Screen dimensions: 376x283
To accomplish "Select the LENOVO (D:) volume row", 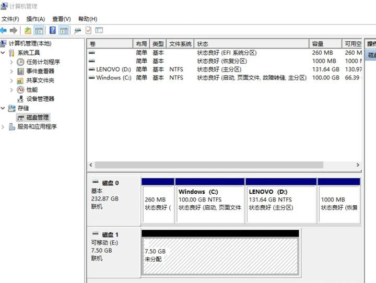I will coord(225,69).
